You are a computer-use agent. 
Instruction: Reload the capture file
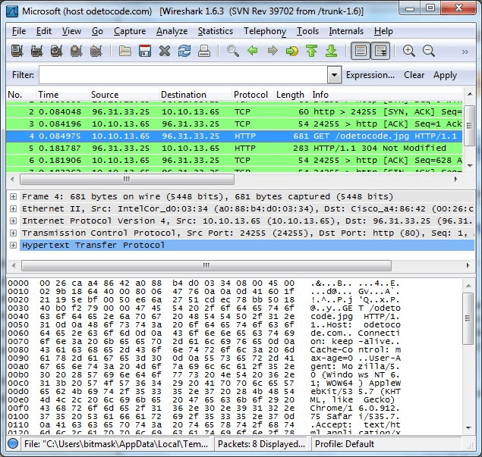pyautogui.click(x=184, y=52)
